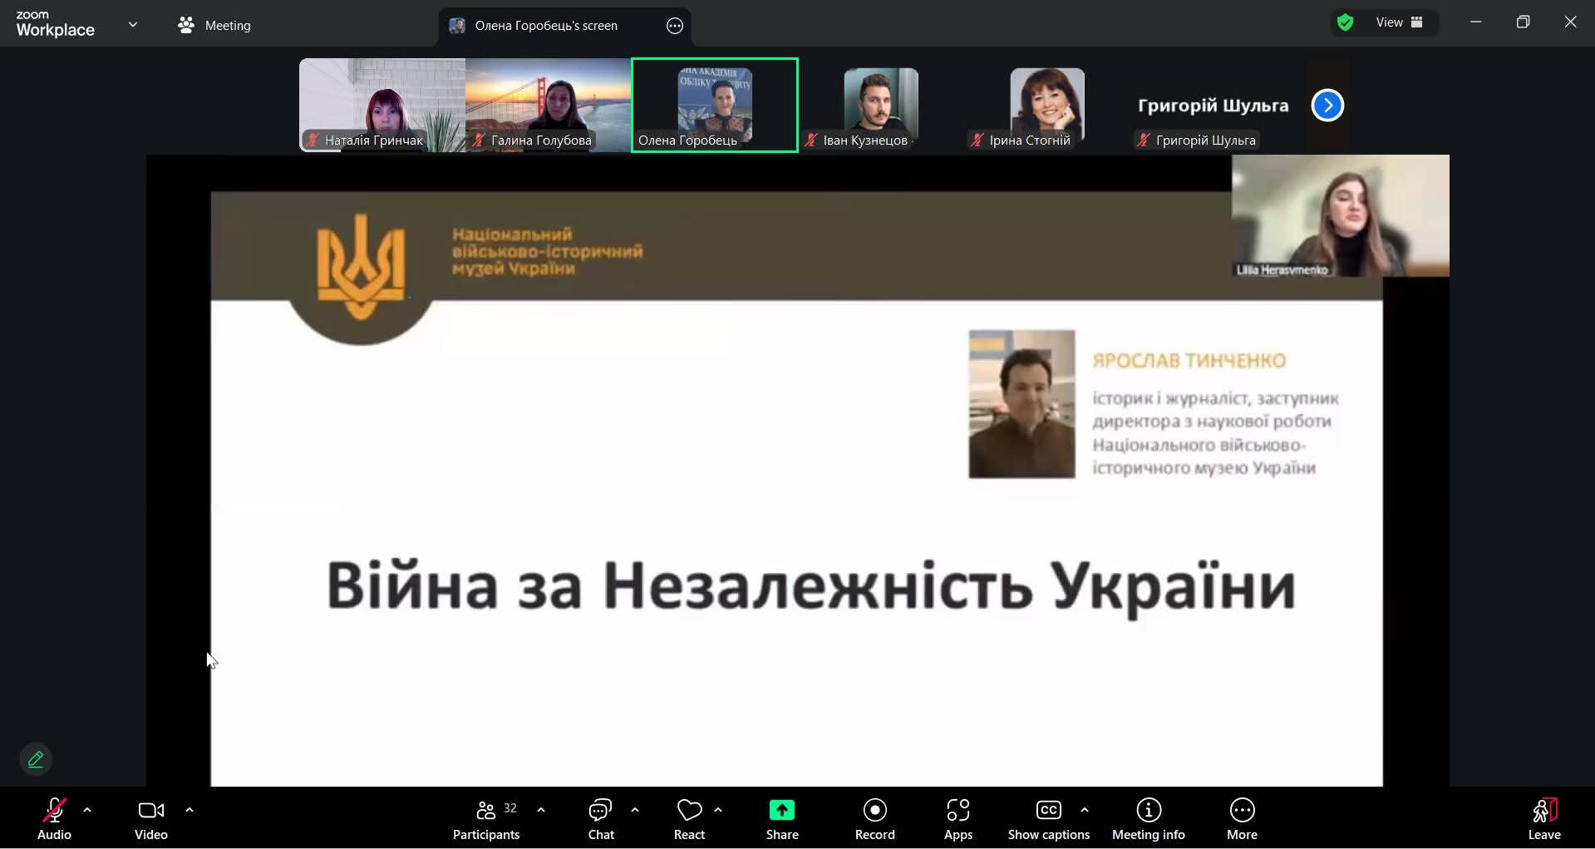
Task: Open Meeting info icon
Action: pyautogui.click(x=1148, y=811)
